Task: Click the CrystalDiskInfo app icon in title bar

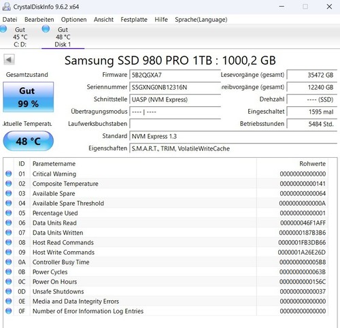Action: (x=6, y=6)
